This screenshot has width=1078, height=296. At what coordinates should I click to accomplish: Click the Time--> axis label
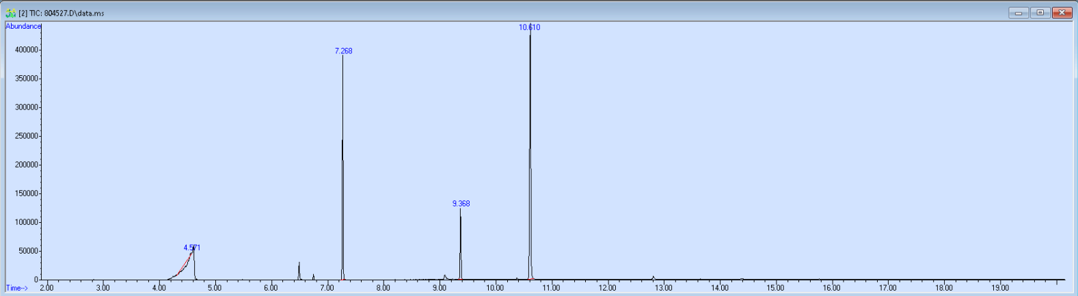[x=17, y=288]
